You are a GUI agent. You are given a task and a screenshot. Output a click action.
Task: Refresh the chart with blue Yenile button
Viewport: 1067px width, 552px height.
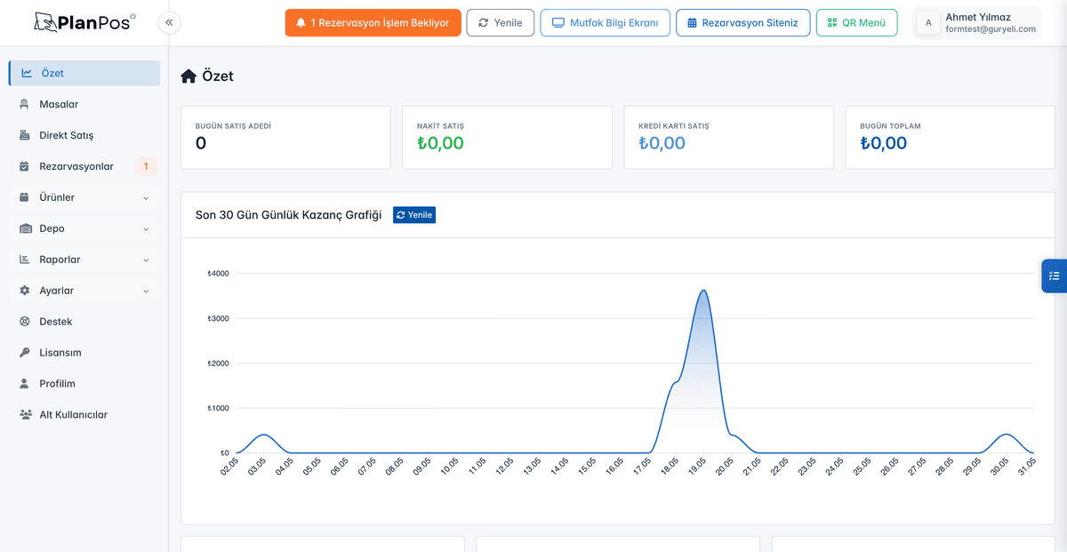tap(414, 215)
